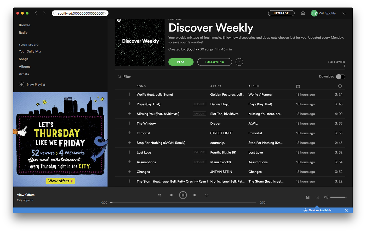Open the play queue
The image size is (366, 232).
click(308, 197)
